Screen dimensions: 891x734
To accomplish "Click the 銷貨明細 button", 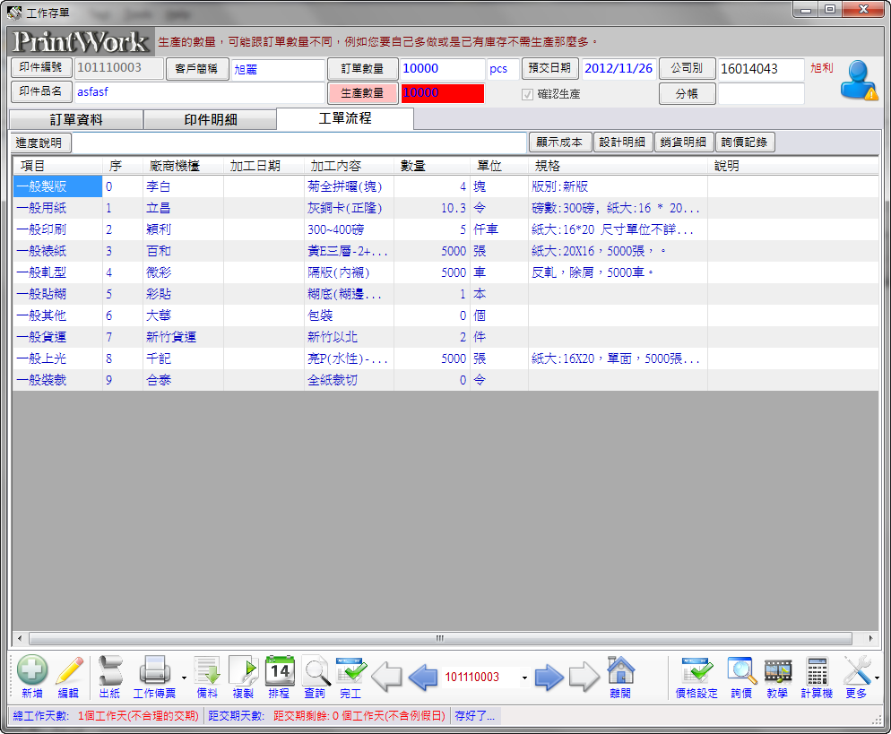I will (684, 142).
